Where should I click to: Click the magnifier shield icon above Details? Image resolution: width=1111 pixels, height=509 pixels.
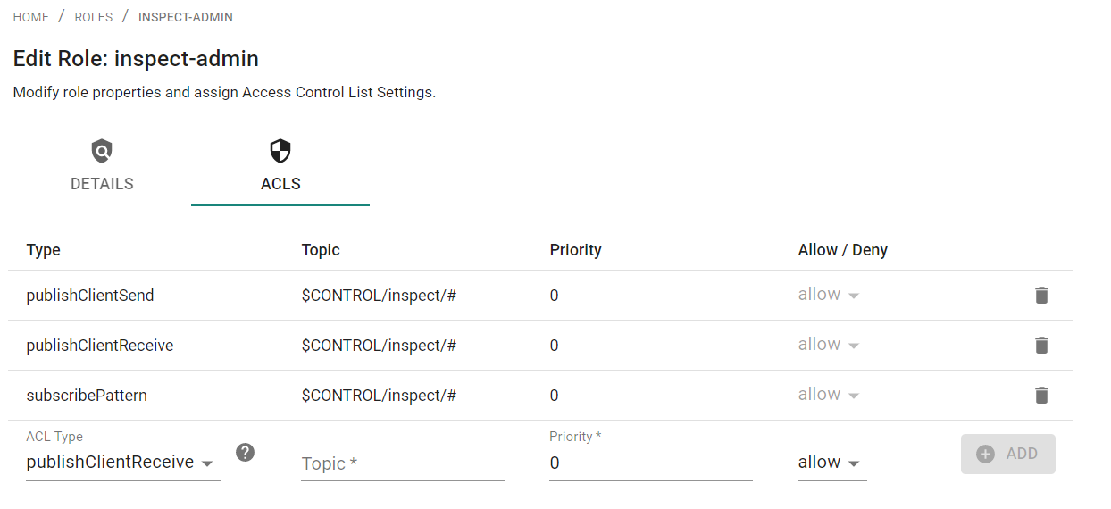(102, 150)
